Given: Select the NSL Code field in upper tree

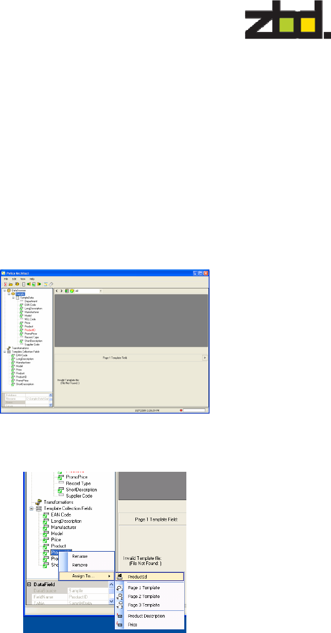Looking at the screenshot, I should [x=30, y=319].
